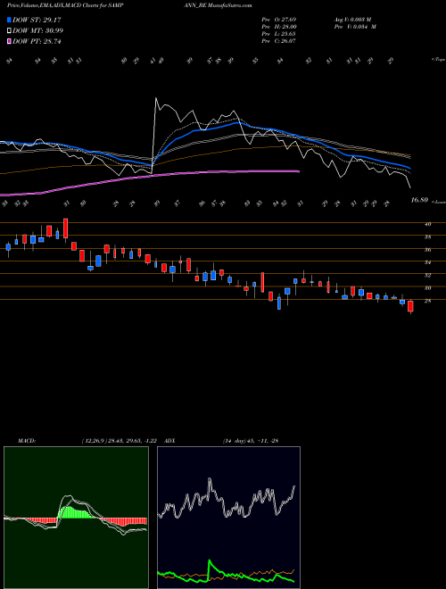446x589 pixels.
Task: Click the MACD panel title
Action: point(27,441)
